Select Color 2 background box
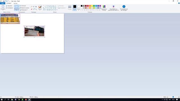 pyautogui.click(x=79, y=8)
